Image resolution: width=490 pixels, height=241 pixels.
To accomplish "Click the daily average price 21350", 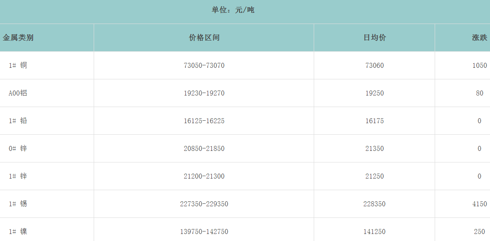I will point(374,148).
